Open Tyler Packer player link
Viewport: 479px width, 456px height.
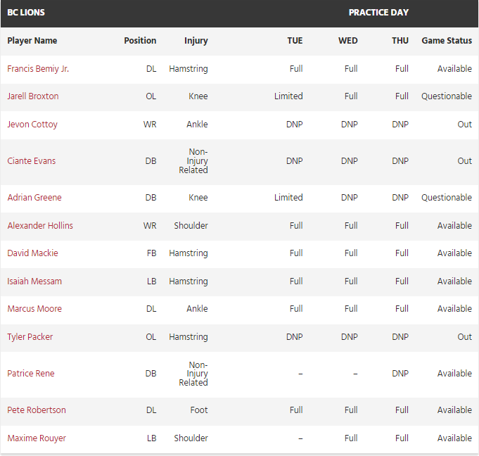(x=30, y=337)
